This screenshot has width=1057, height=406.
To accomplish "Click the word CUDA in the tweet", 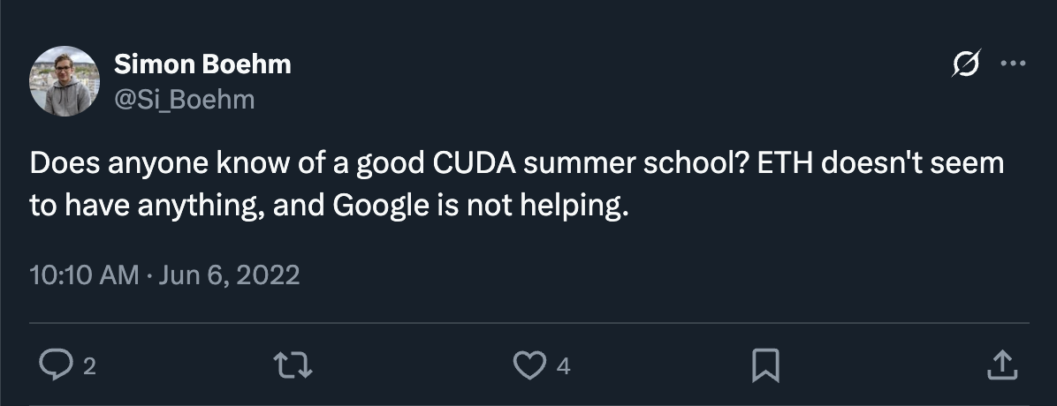I will click(475, 163).
